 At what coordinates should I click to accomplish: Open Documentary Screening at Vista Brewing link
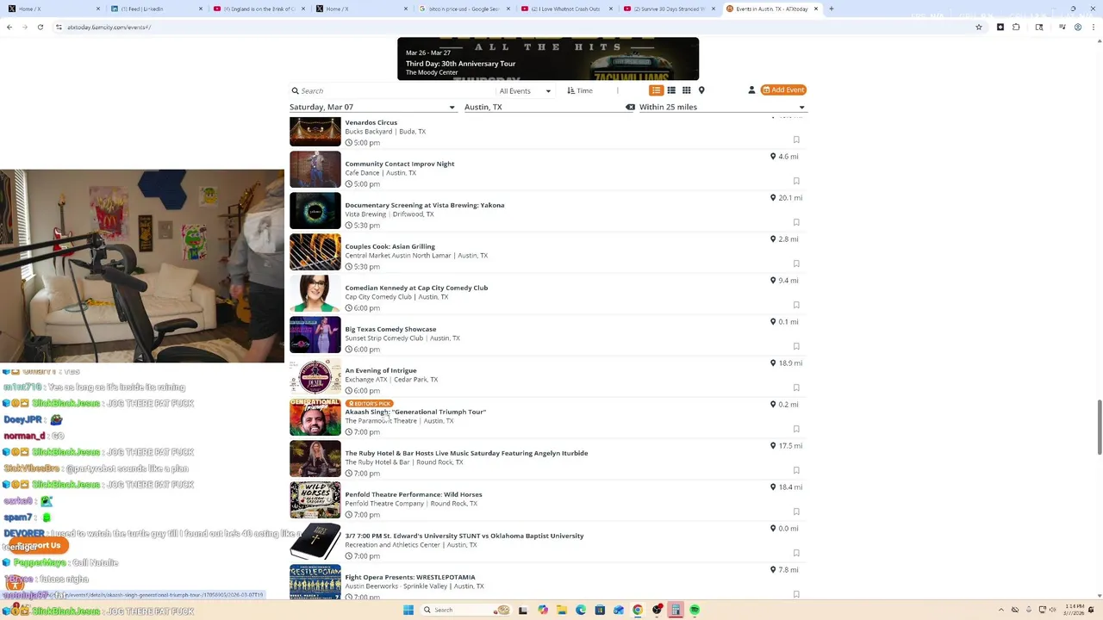click(424, 205)
